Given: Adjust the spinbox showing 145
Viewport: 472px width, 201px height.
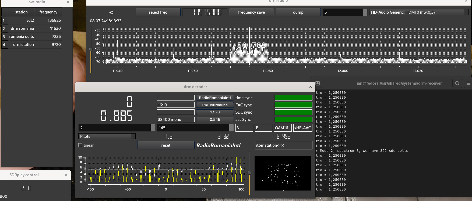Looking at the screenshot, I should tap(195, 128).
